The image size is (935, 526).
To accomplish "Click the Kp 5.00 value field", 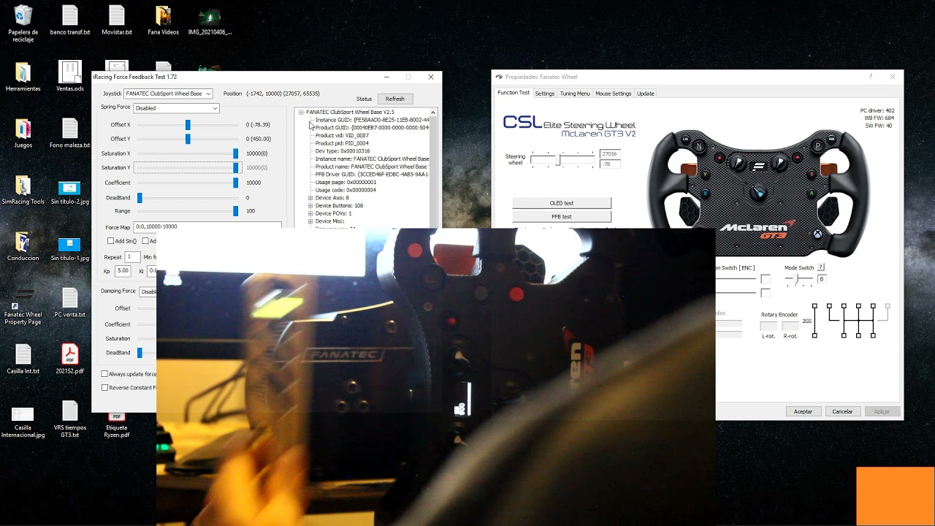I will (x=123, y=270).
